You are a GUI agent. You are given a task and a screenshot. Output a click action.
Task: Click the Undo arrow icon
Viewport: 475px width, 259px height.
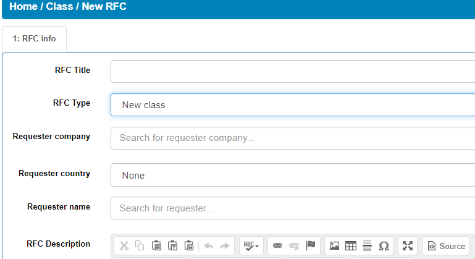pyautogui.click(x=209, y=246)
